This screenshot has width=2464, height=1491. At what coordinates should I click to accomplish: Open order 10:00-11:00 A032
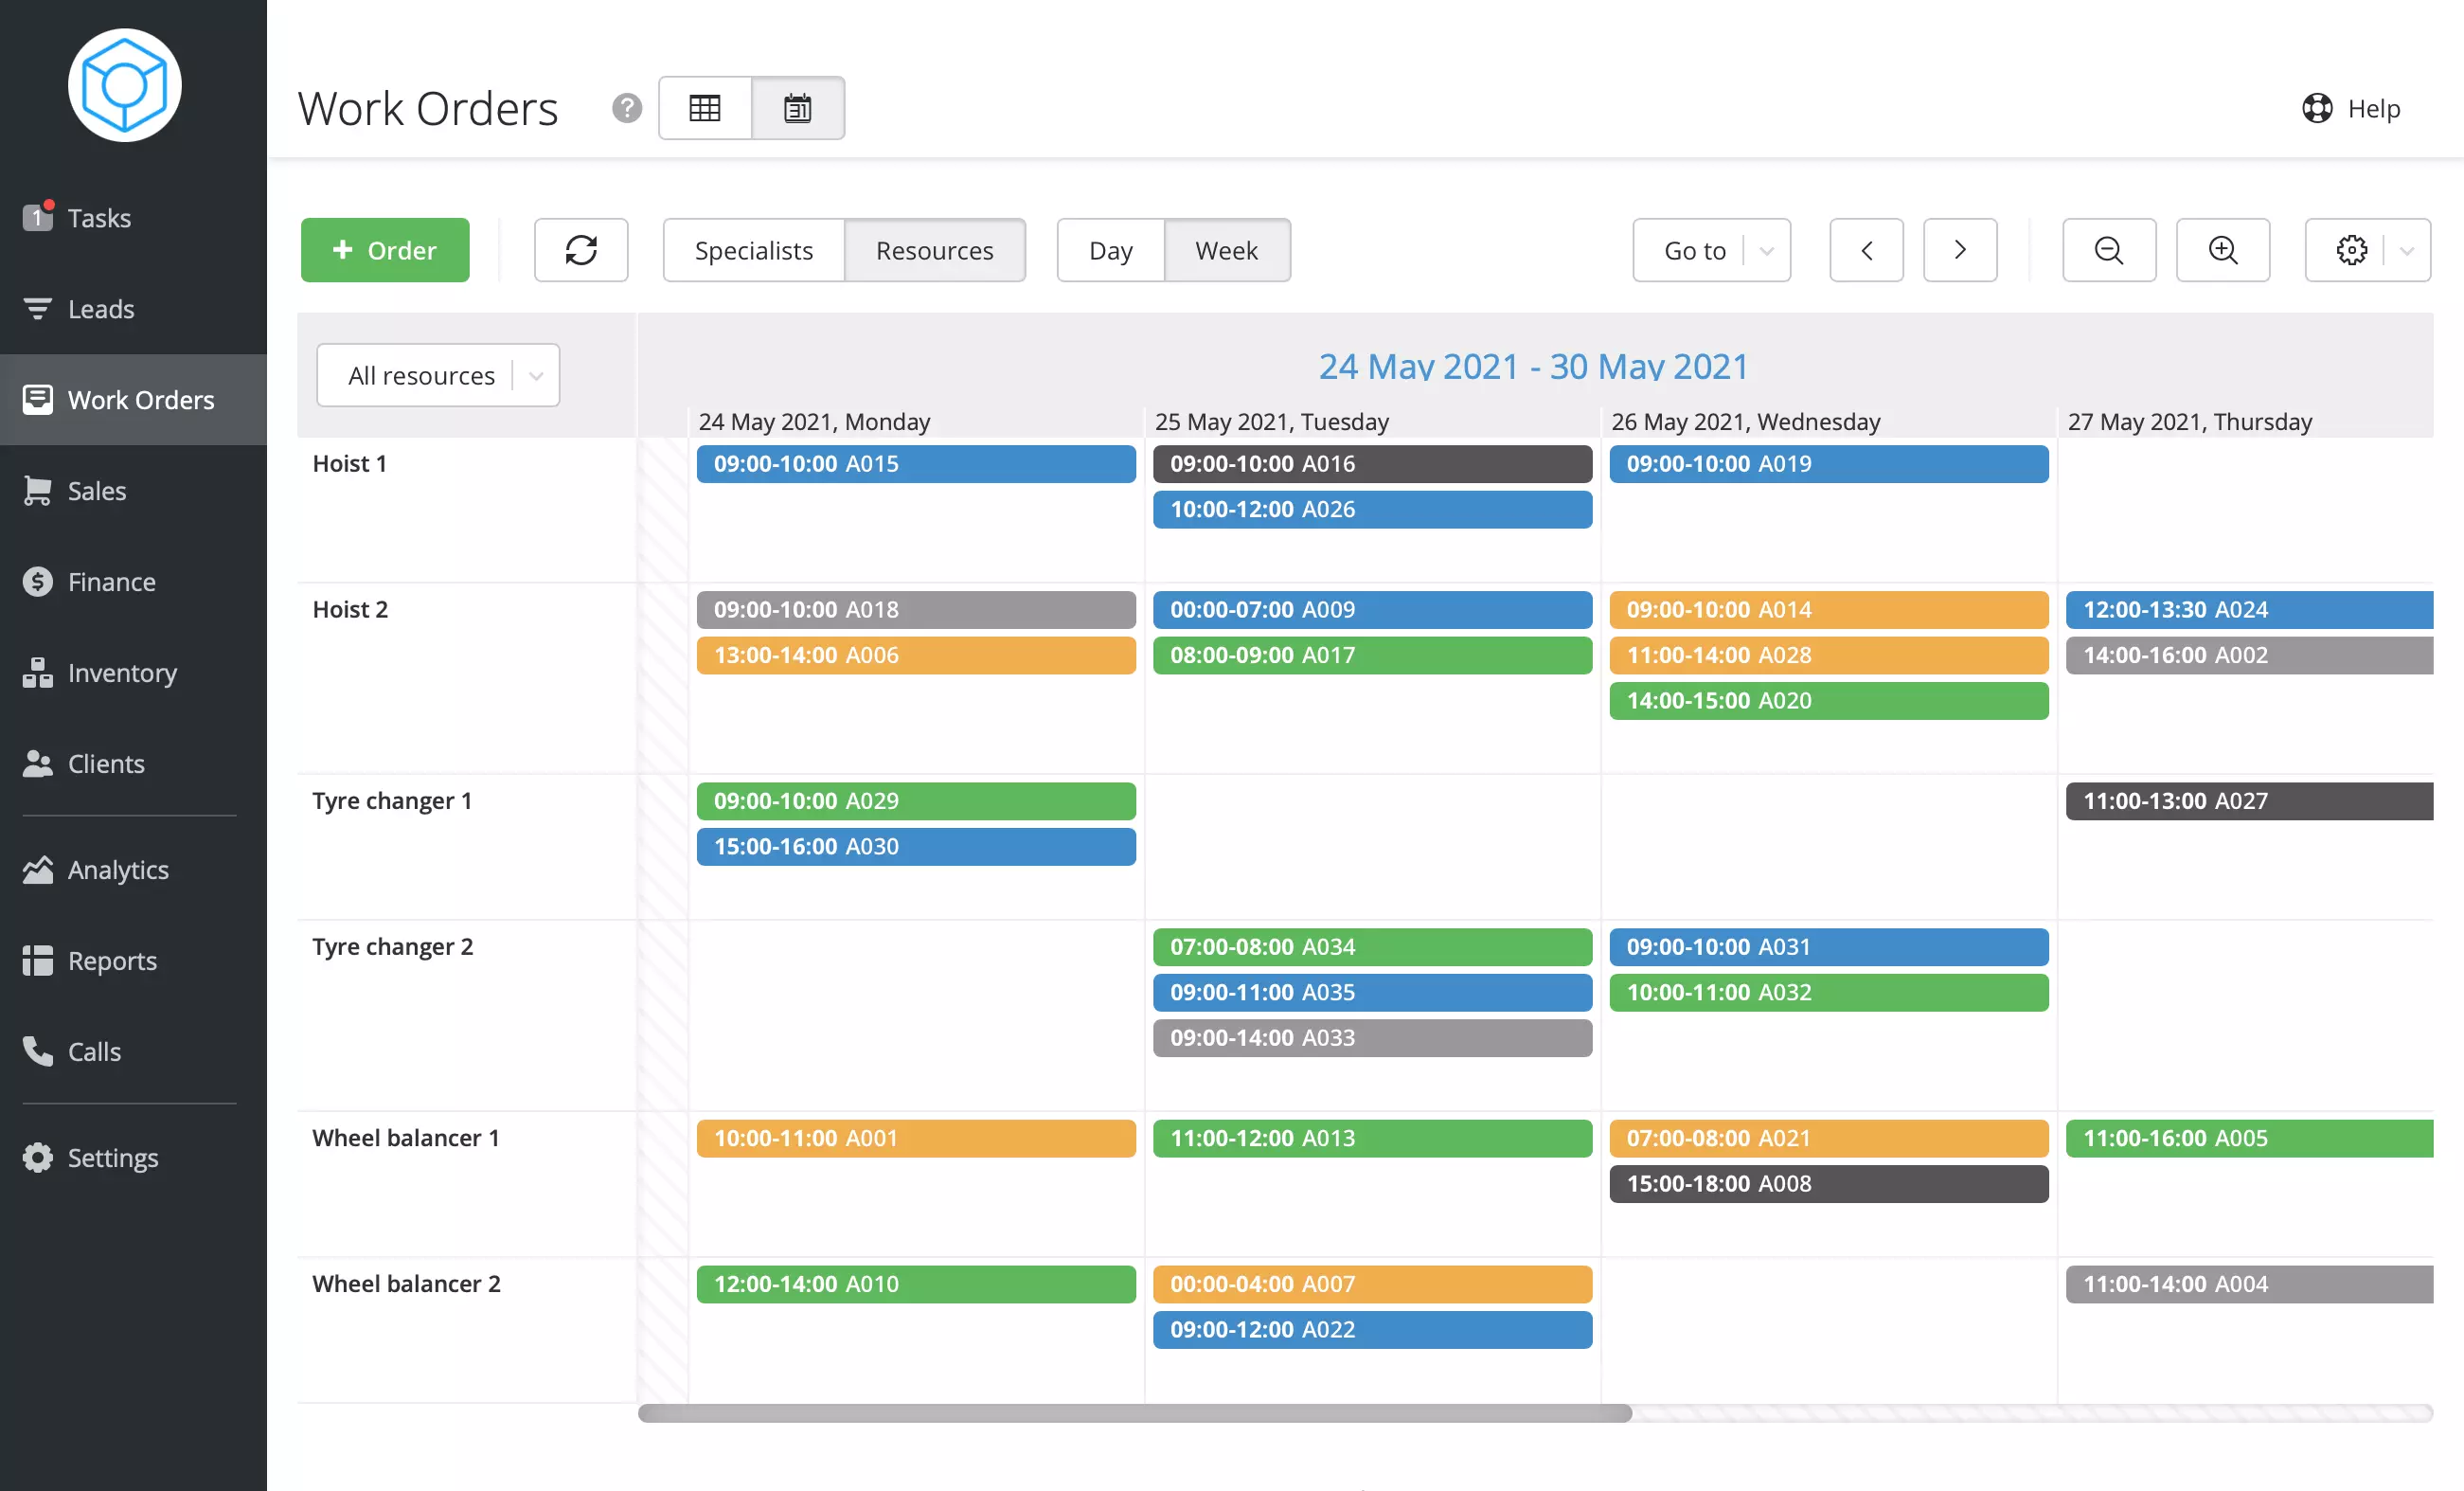point(1829,993)
